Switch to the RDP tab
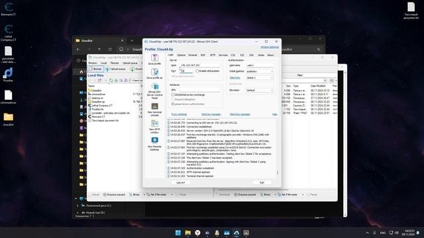424x238 pixels. [x=203, y=55]
